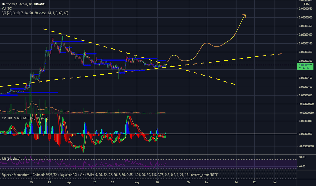Viewport: 316px width, 186px height.
Task: Click the 15 date label on time axis
Action: click(31, 182)
